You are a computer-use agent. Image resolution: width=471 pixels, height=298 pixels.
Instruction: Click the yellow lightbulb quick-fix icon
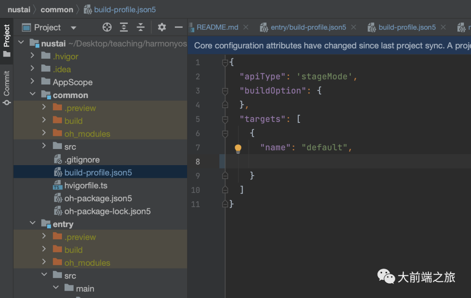(x=238, y=149)
